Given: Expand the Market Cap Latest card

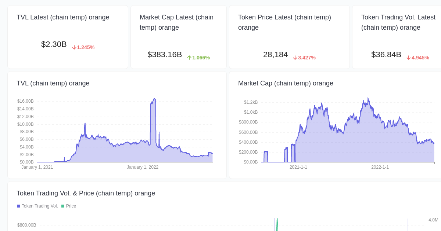Looking at the screenshot, I should (179, 37).
